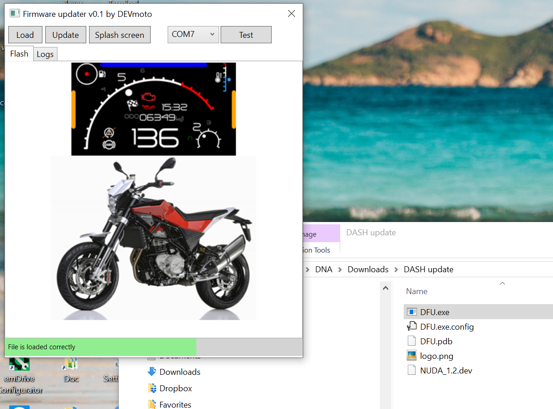Click the Firmware updater window title icon
This screenshot has width=553, height=409.
15,14
